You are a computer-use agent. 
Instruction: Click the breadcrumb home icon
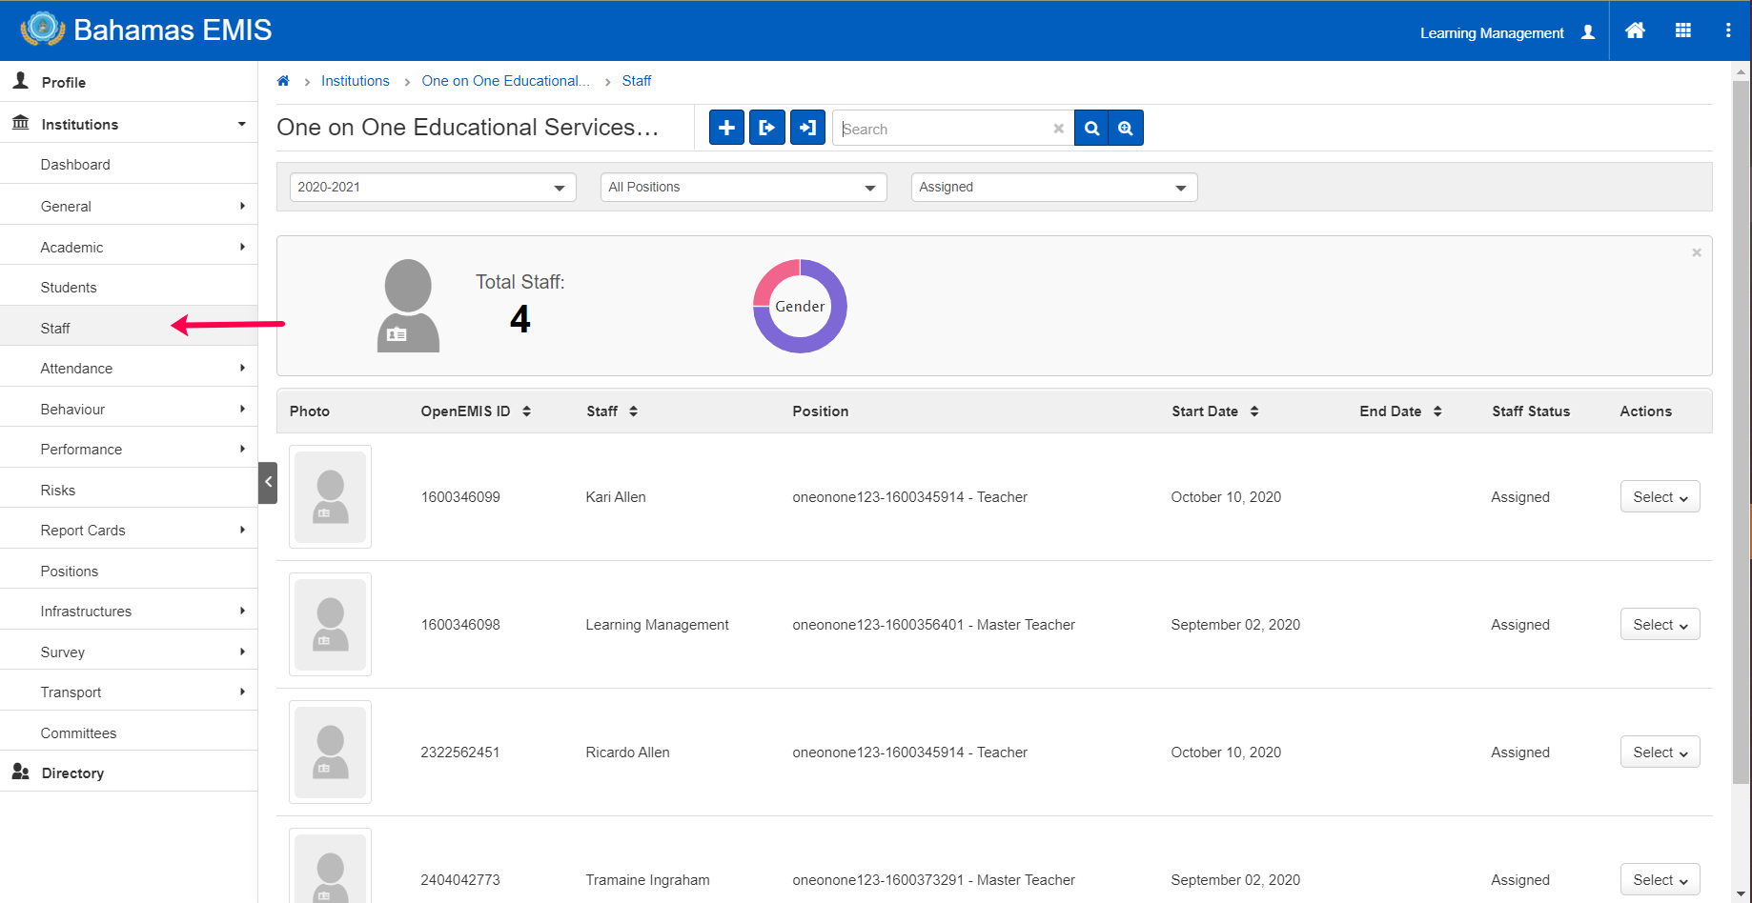click(283, 81)
